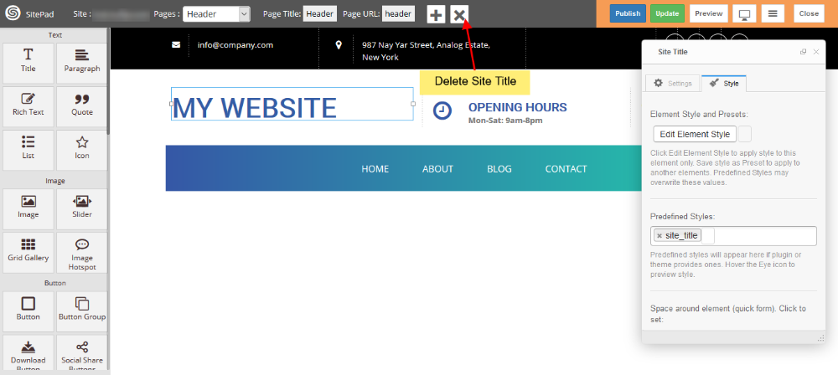This screenshot has height=375, width=838.
Task: Open the Pages dropdown
Action: 216,14
